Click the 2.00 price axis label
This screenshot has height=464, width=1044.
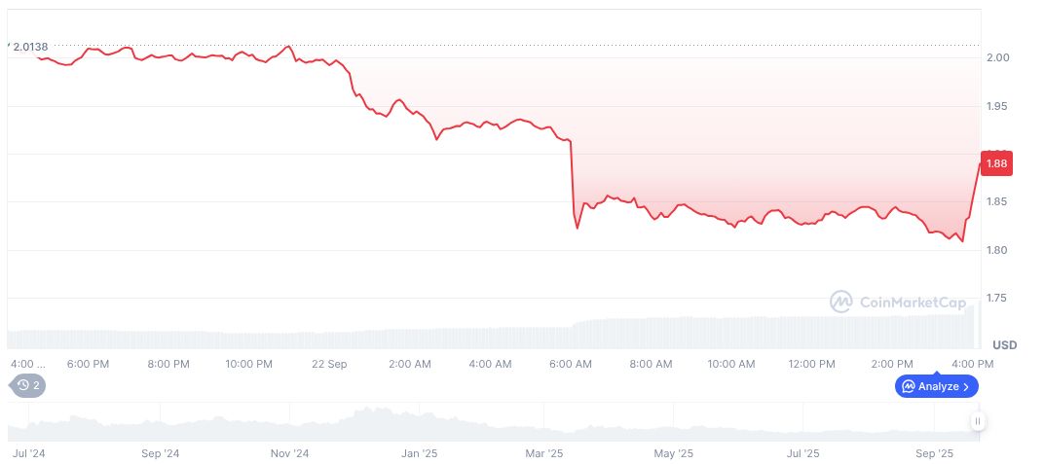tap(995, 58)
